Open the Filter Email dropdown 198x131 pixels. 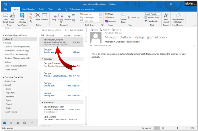[152, 21]
